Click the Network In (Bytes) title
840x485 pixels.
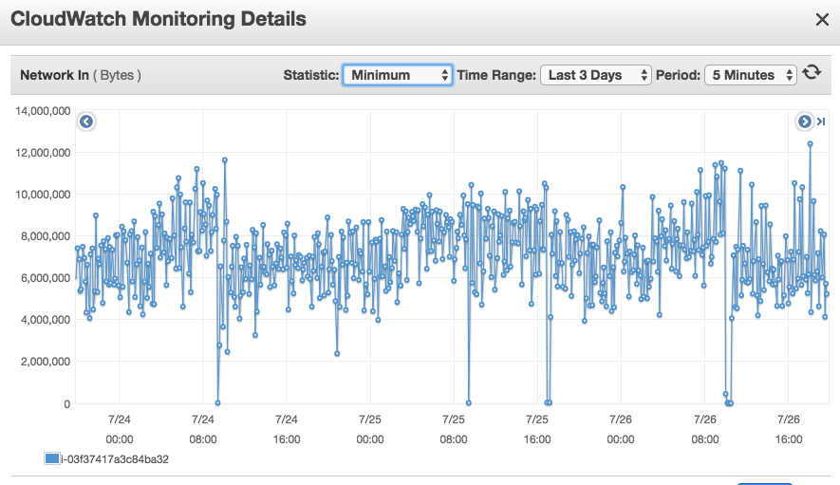tap(81, 75)
